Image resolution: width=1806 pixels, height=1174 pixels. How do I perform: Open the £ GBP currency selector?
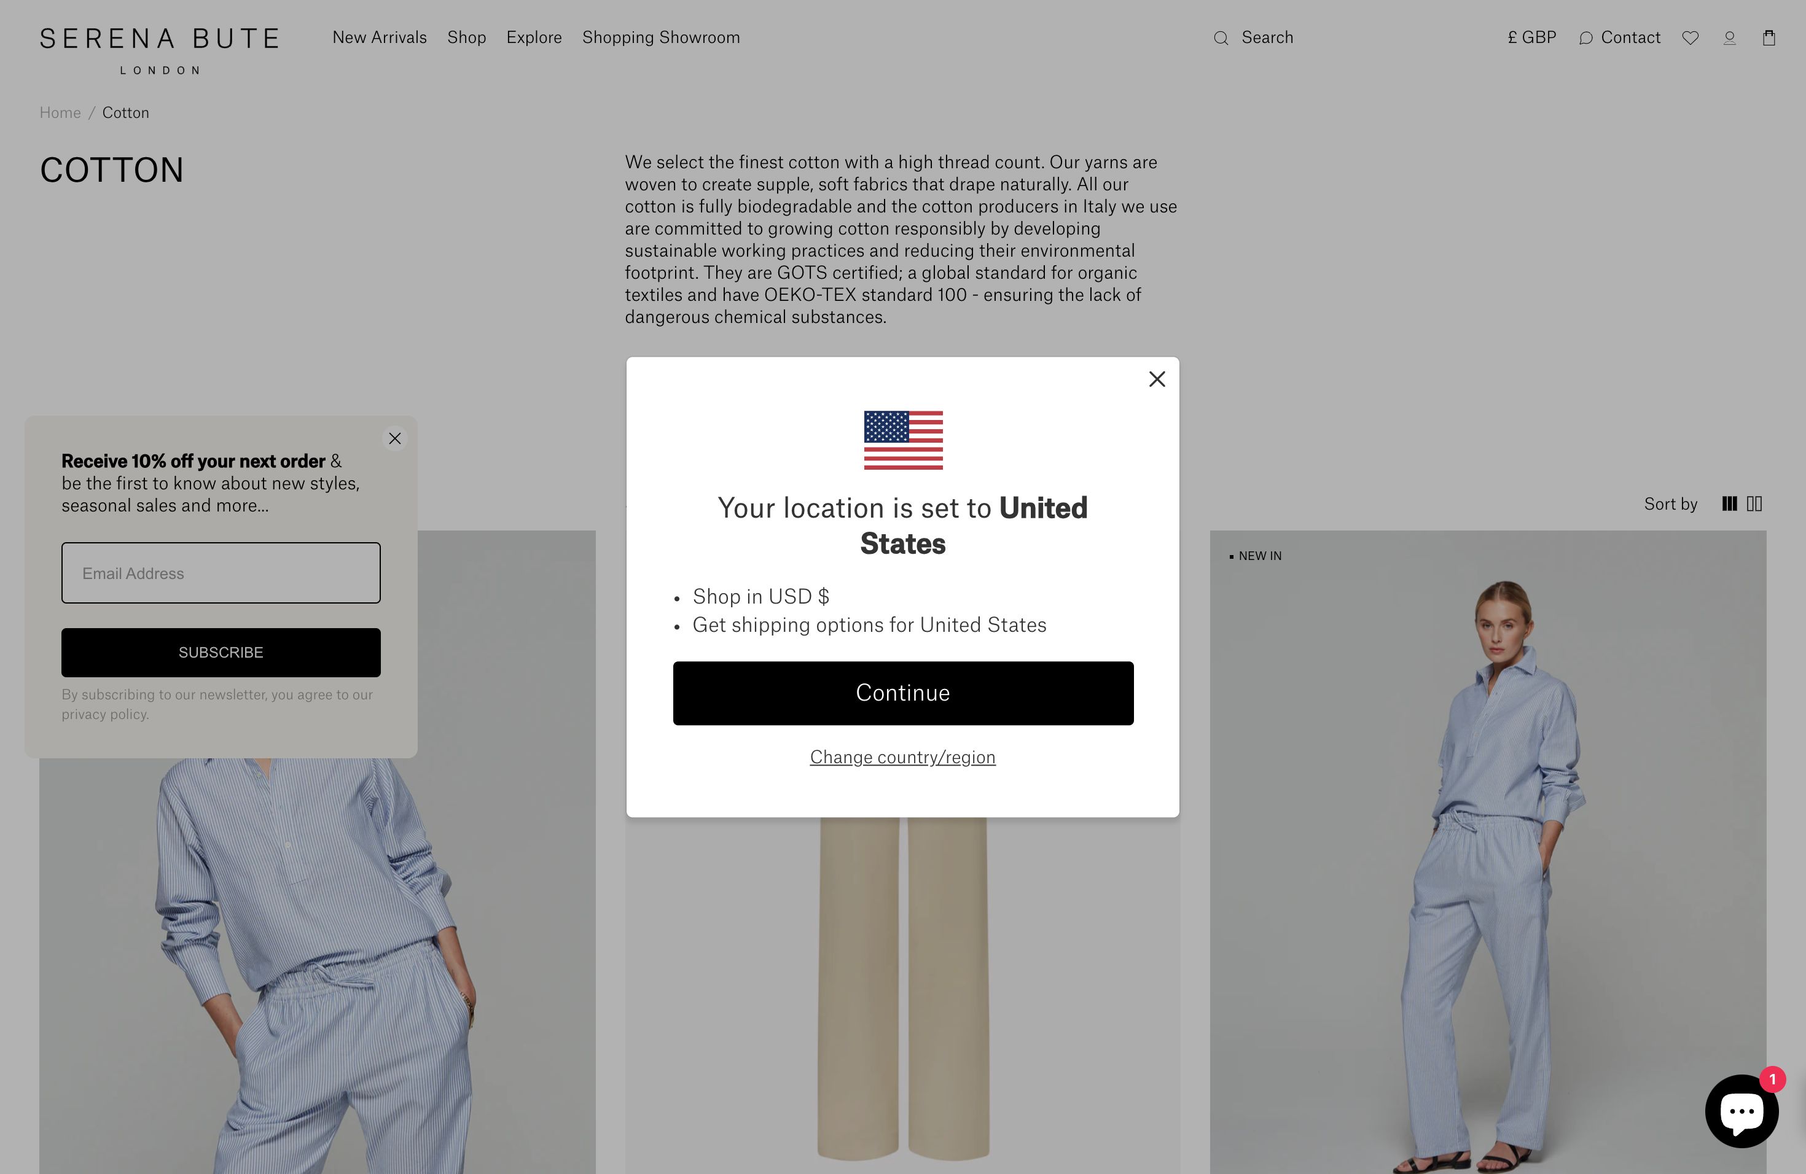pos(1531,37)
